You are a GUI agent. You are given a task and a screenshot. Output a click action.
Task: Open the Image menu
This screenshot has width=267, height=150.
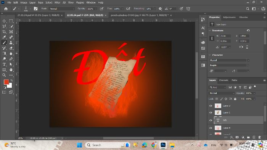(24, 3)
